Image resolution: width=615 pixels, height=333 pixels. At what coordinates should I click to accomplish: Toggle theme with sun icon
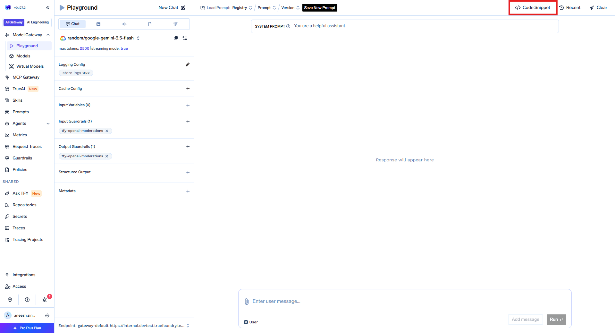47,315
